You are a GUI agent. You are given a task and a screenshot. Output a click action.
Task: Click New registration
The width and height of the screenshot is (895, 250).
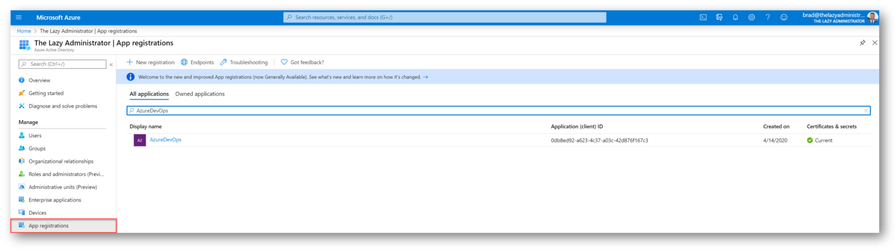coord(150,62)
